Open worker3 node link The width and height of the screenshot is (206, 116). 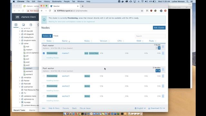66,96
